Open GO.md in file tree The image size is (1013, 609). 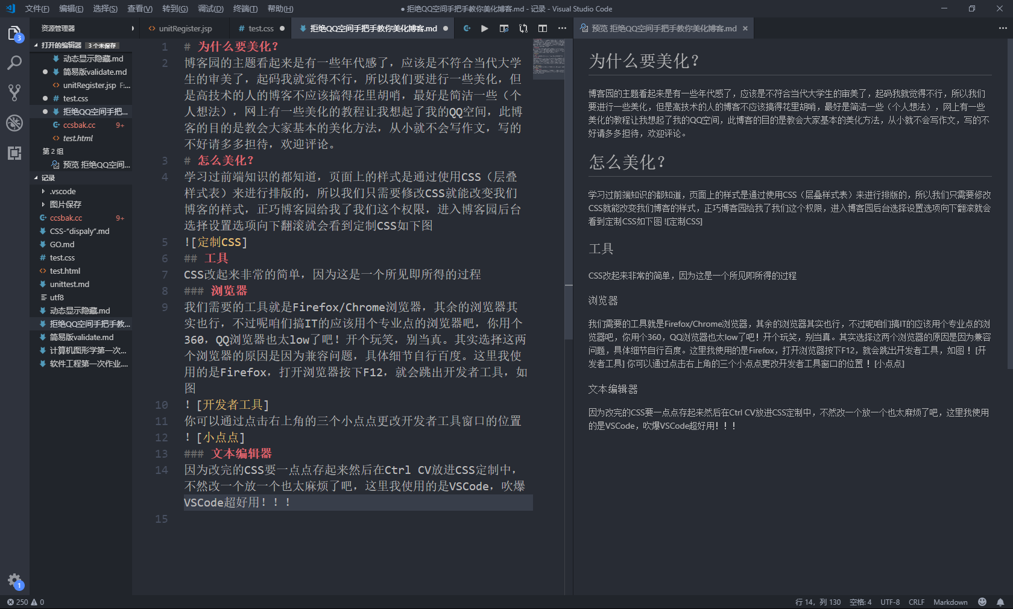click(81, 244)
